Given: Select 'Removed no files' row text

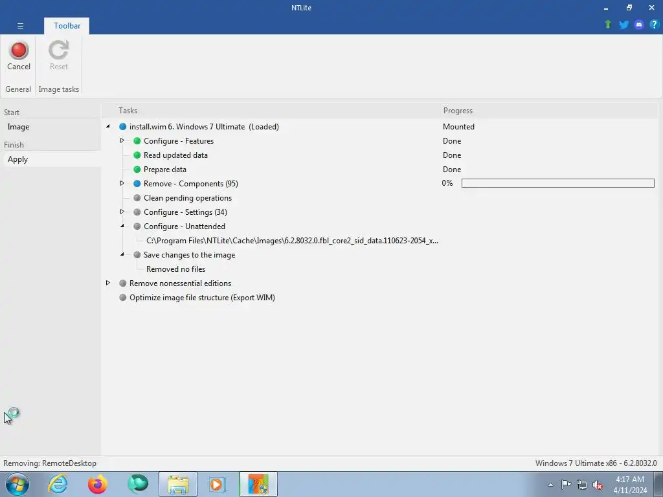Looking at the screenshot, I should tap(176, 269).
